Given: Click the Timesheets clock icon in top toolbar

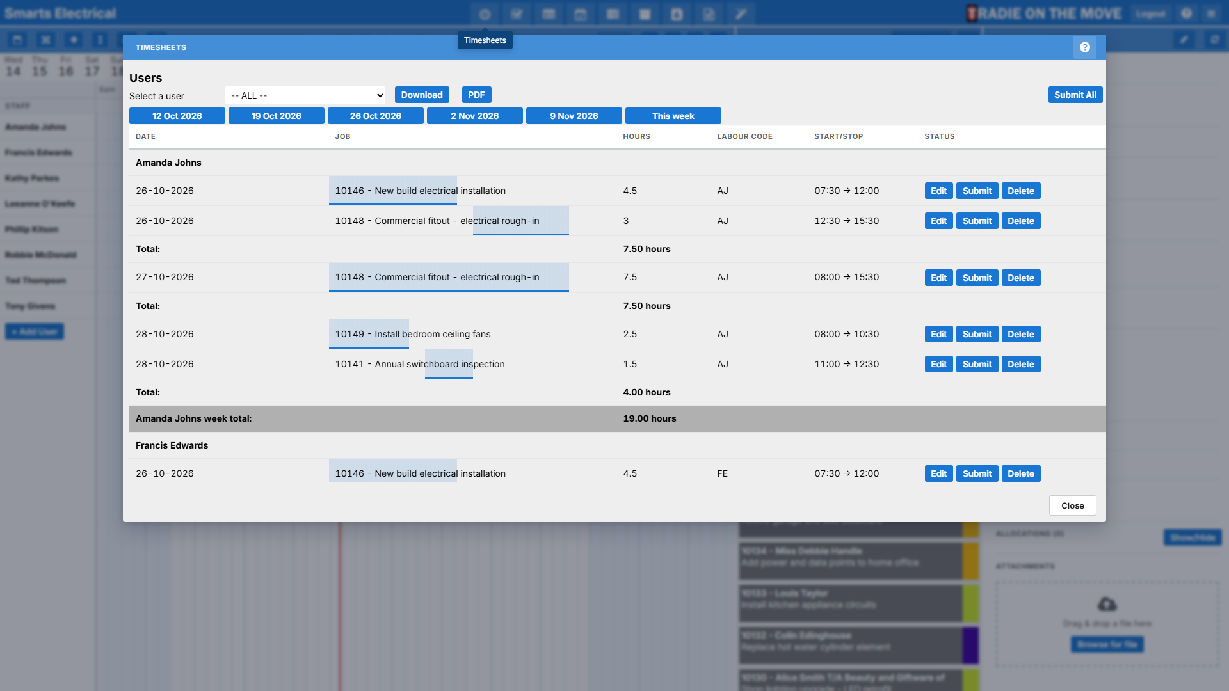Looking at the screenshot, I should tap(485, 14).
